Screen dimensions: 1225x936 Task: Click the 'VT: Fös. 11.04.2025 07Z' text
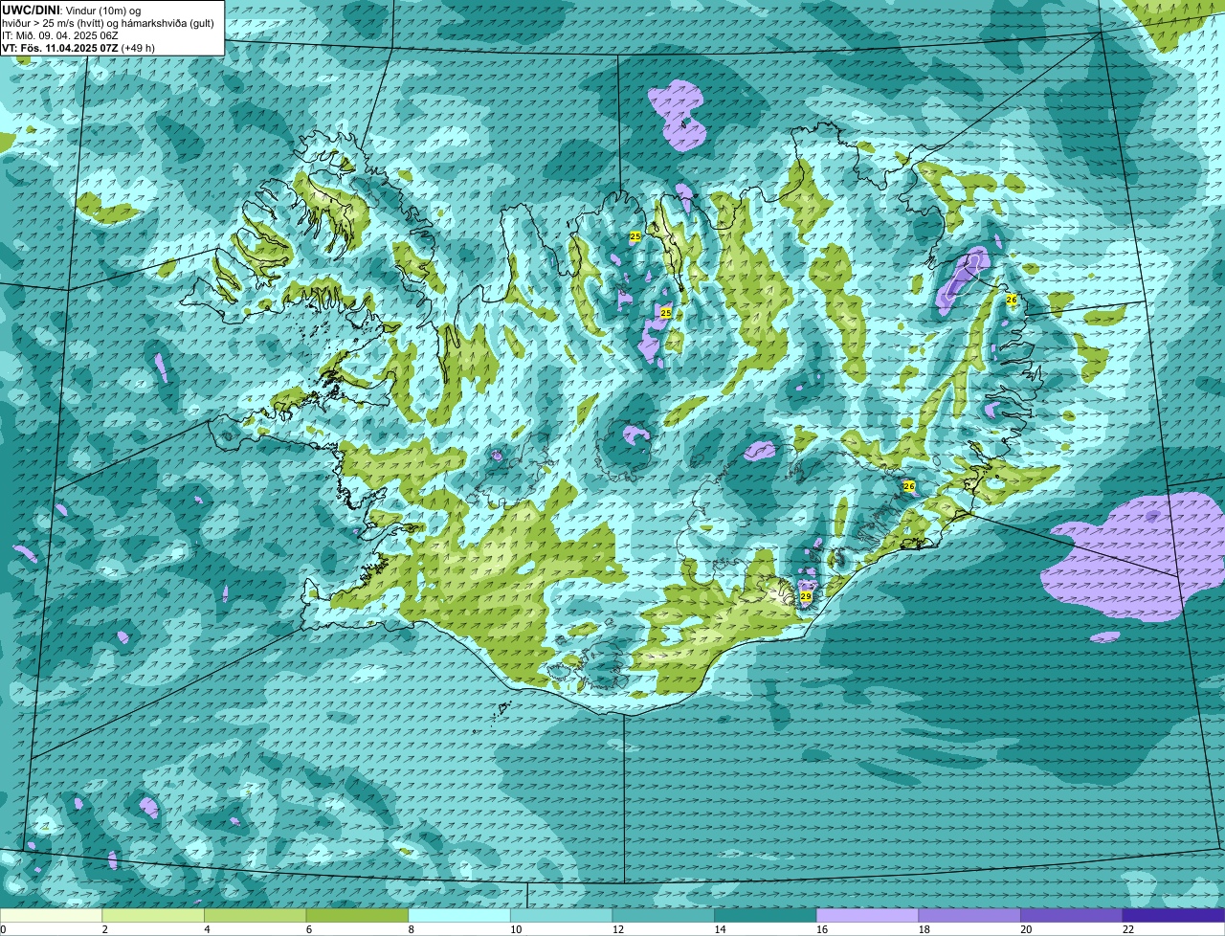(x=60, y=48)
